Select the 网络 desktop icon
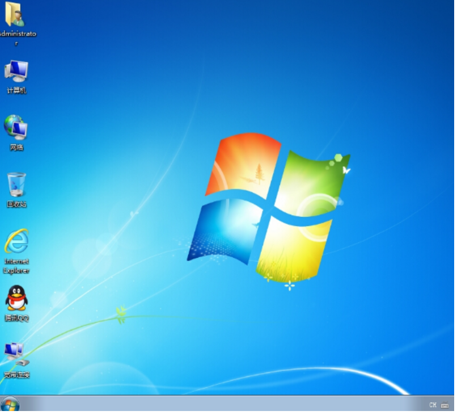457x415 pixels. click(16, 128)
